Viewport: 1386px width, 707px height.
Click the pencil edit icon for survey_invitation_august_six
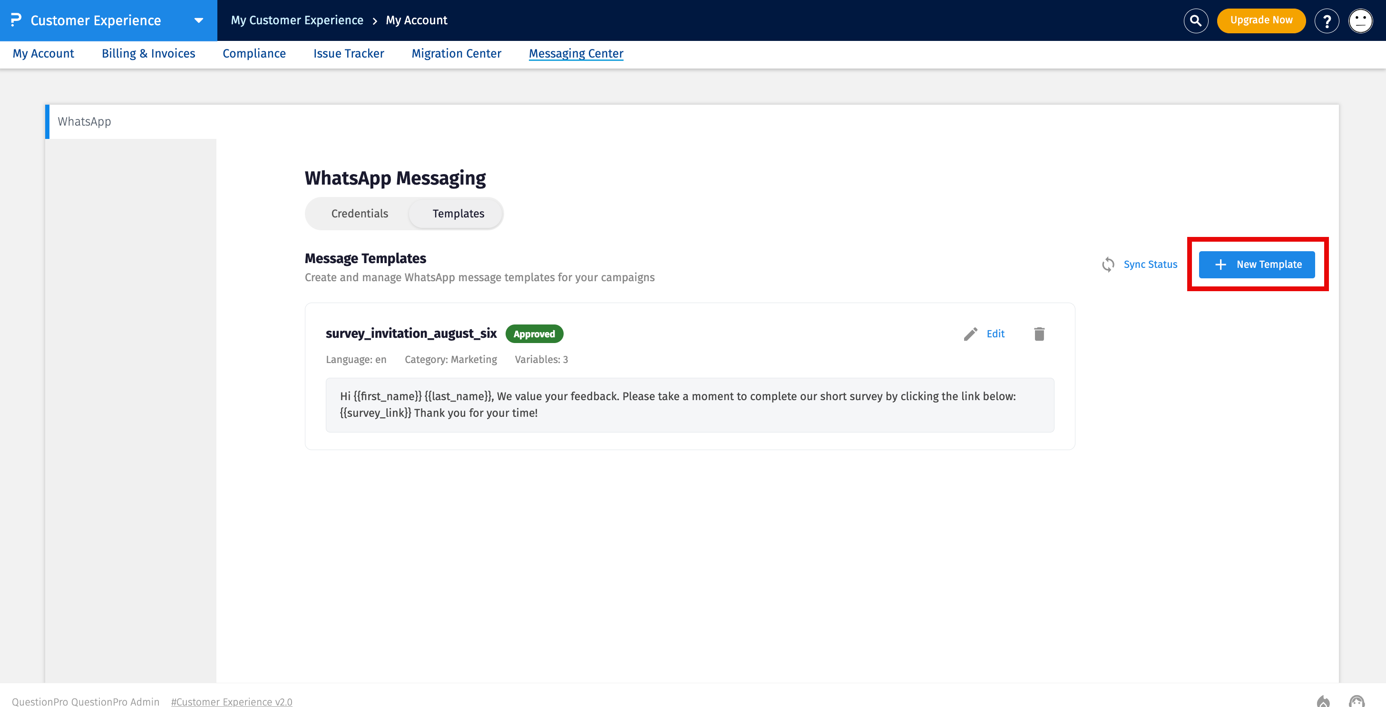coord(970,334)
